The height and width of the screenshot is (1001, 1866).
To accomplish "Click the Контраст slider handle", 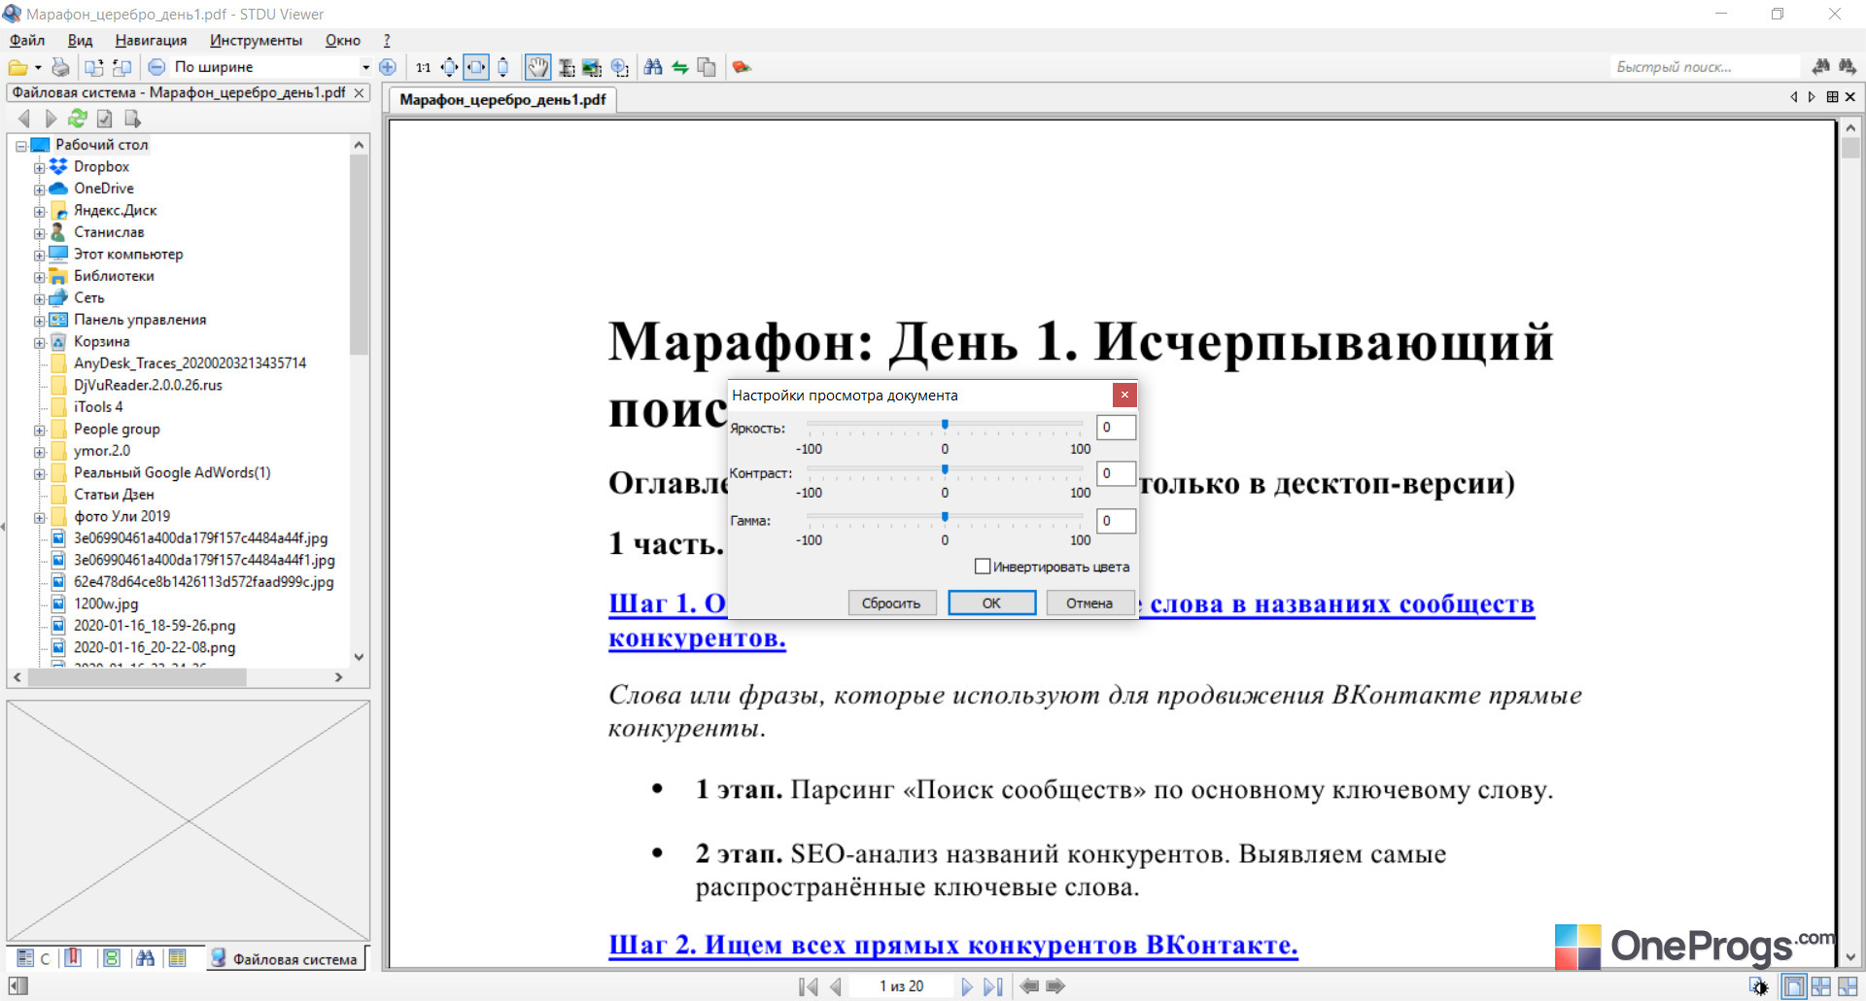I will click(x=945, y=469).
